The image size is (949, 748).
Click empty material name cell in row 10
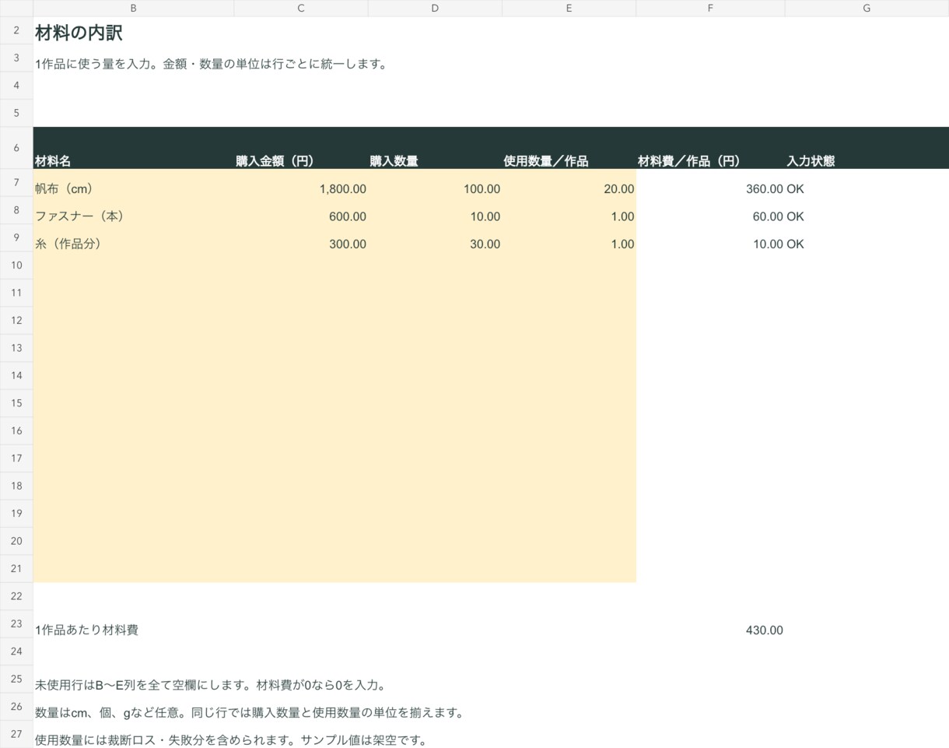(133, 265)
